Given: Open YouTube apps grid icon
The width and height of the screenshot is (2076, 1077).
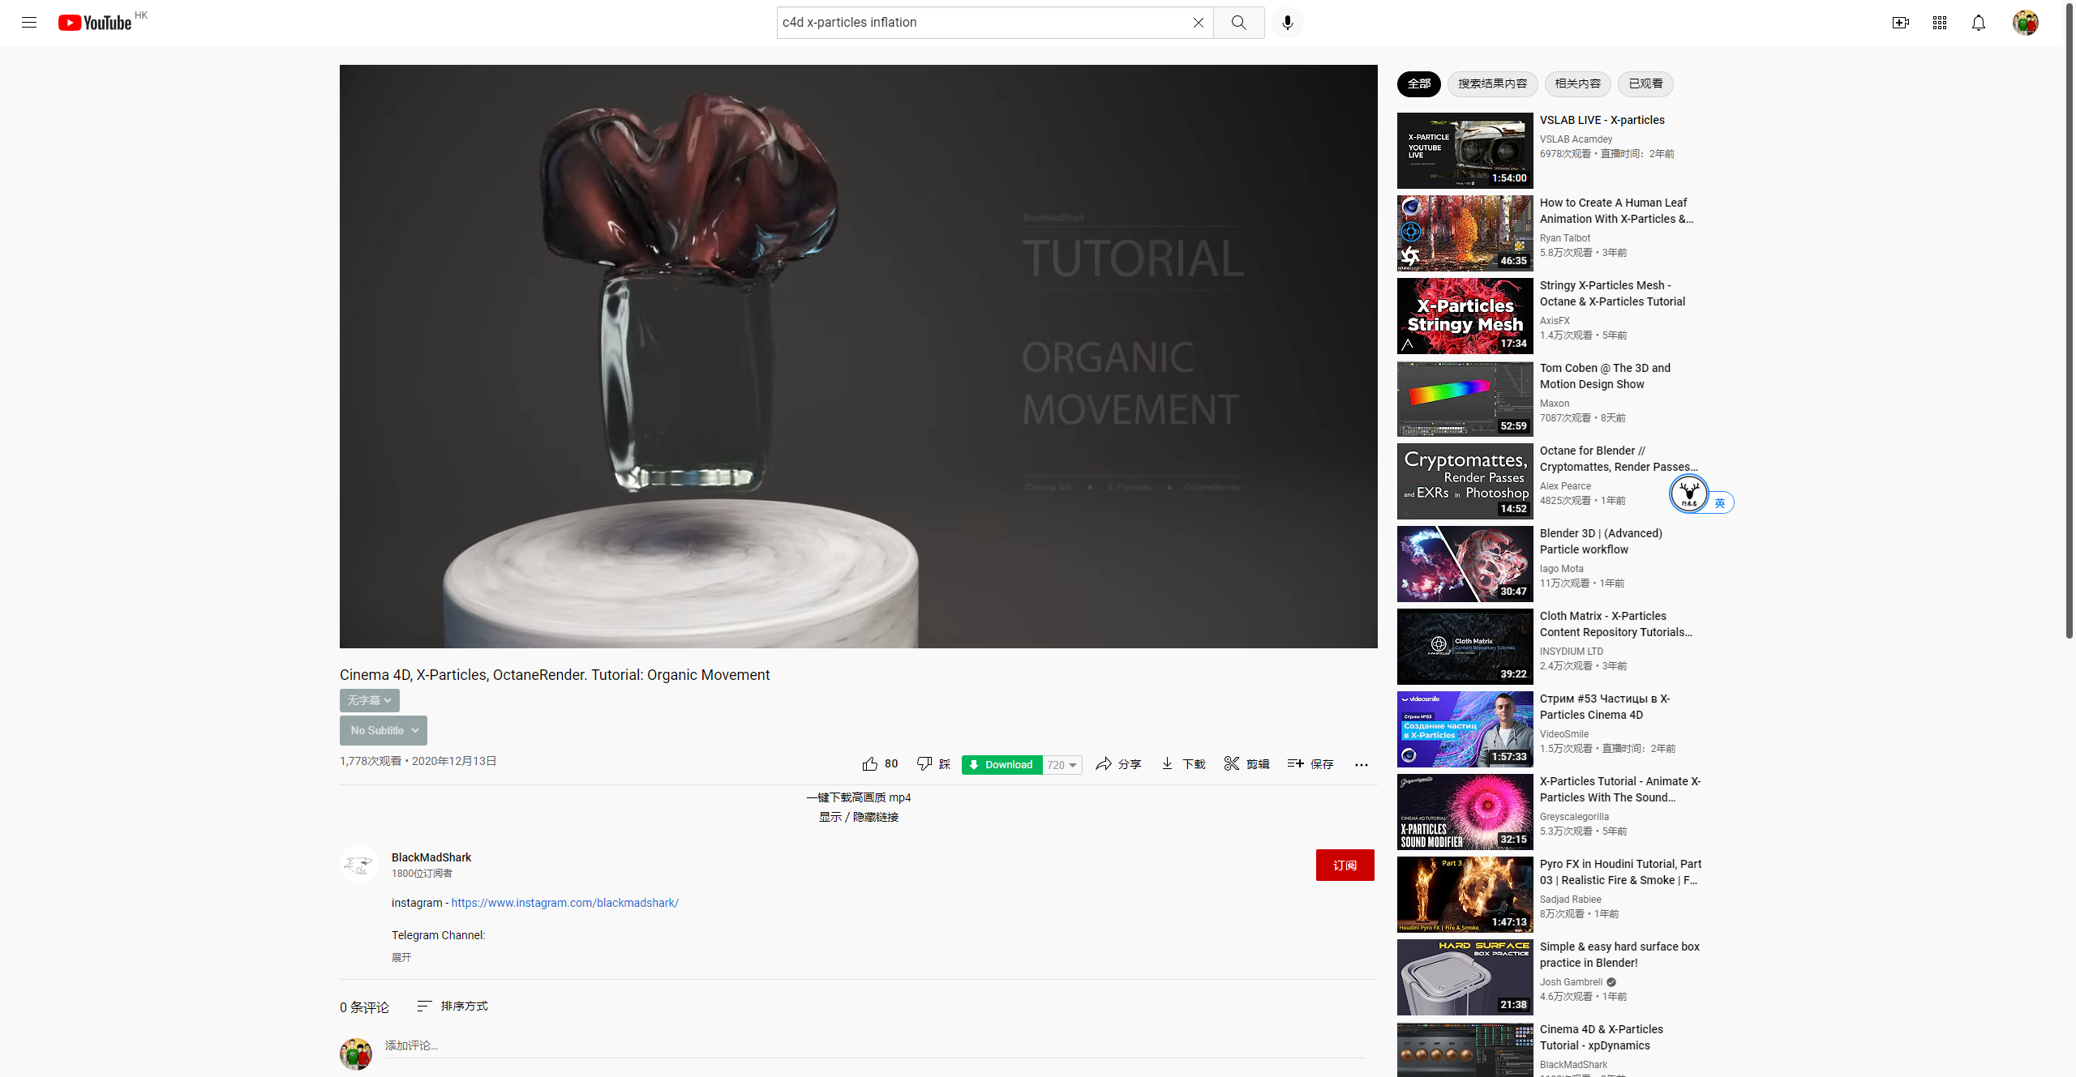Looking at the screenshot, I should (1939, 23).
